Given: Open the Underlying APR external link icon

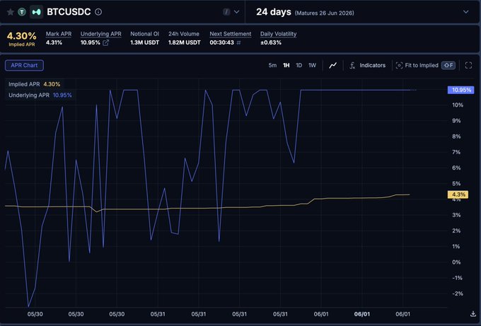Looking at the screenshot, I should coord(106,42).
